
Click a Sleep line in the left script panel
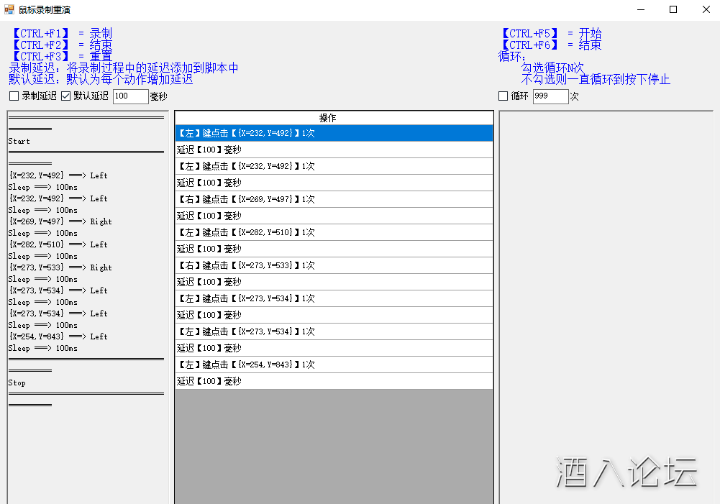(x=37, y=186)
